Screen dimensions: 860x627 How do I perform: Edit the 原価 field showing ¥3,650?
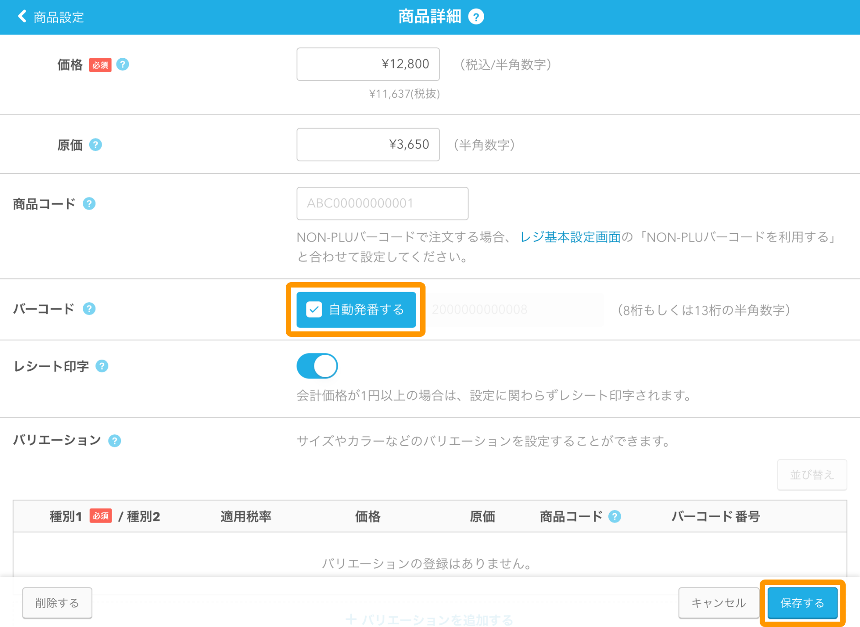pyautogui.click(x=368, y=144)
